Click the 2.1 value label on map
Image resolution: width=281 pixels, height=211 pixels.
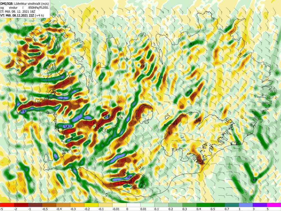coord(23,111)
